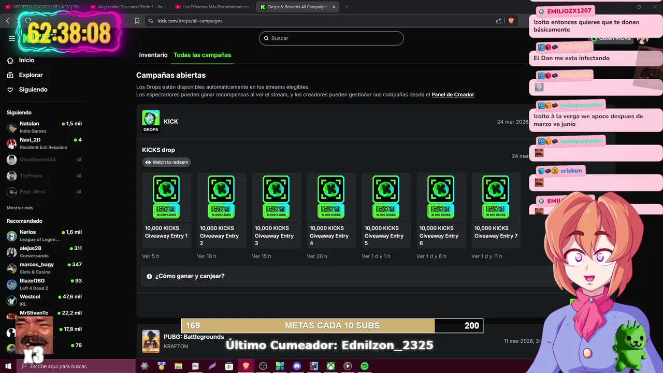Open Spotify from taskbar
Viewport: 663px width, 373px height.
(x=364, y=366)
